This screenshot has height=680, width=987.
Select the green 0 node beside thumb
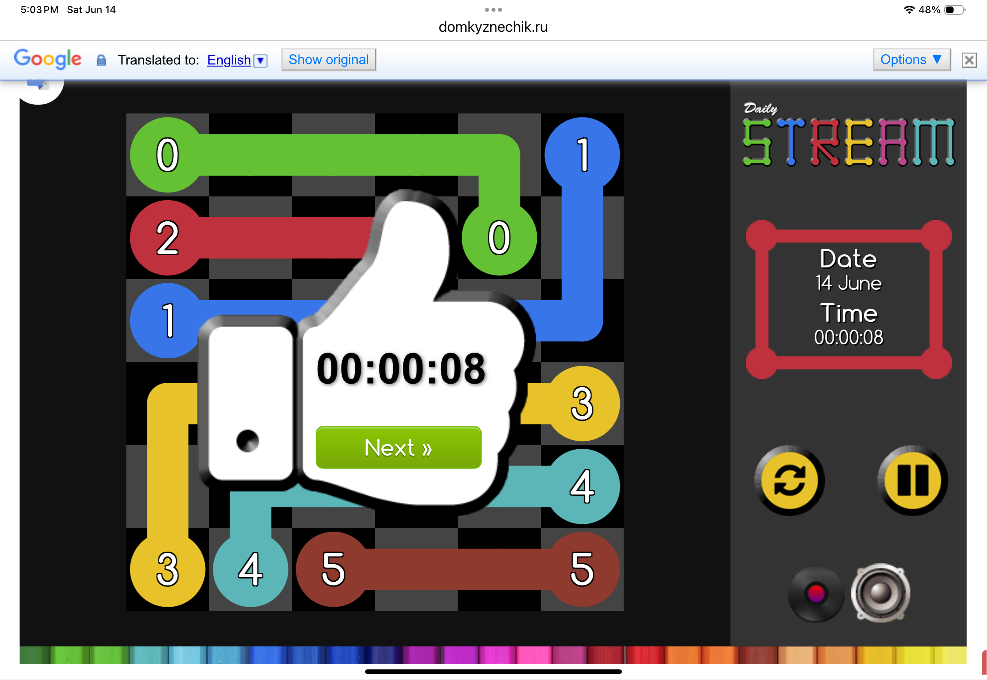coord(499,238)
